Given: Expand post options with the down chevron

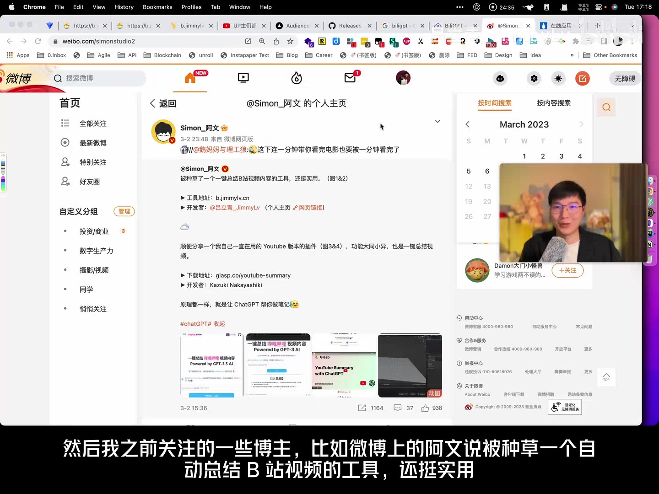Looking at the screenshot, I should pos(437,121).
